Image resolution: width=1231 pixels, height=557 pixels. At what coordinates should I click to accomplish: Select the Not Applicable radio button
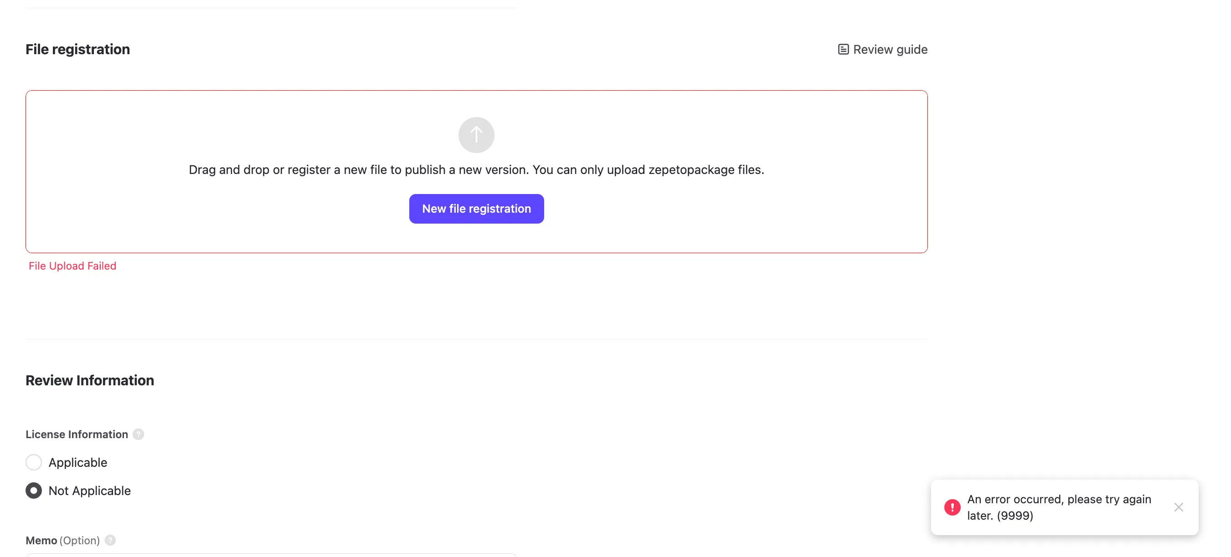click(33, 490)
